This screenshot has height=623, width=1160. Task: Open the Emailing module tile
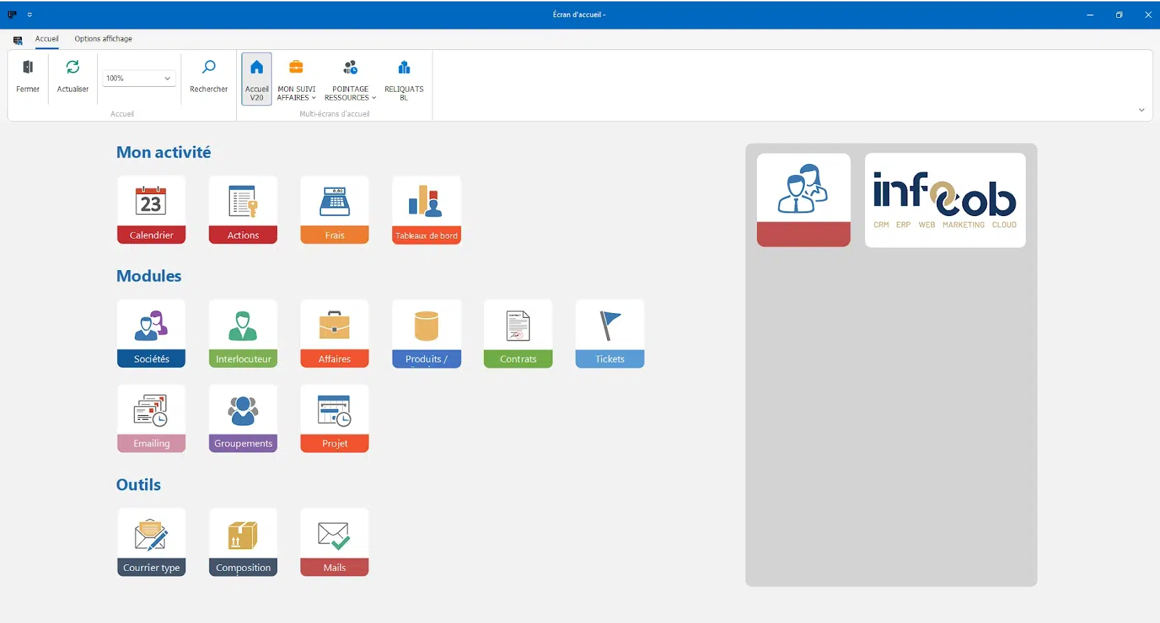pos(151,418)
